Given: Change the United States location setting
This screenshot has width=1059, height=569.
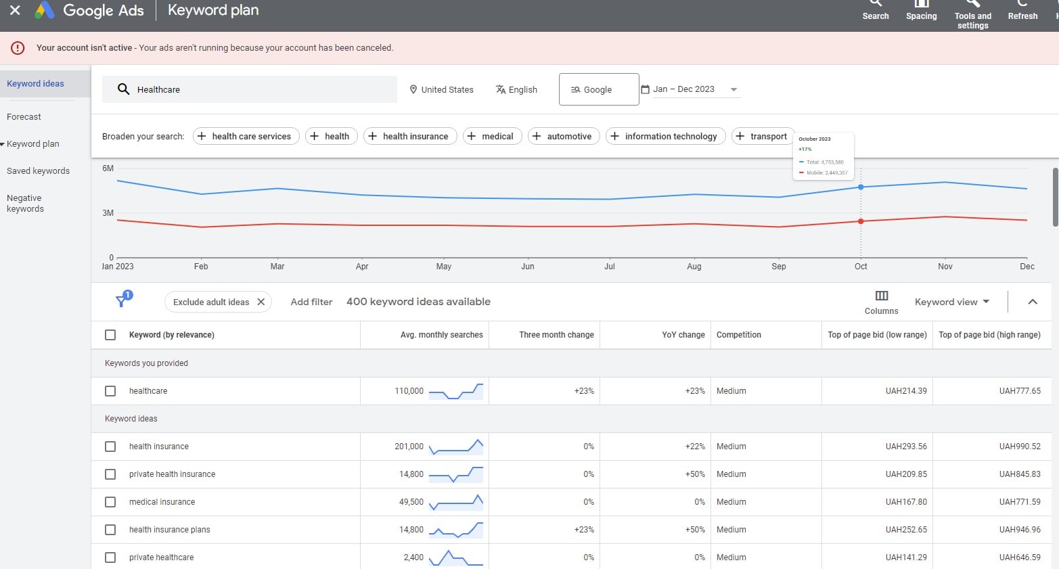Looking at the screenshot, I should click(441, 89).
